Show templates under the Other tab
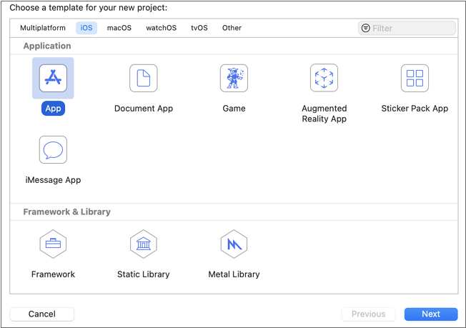Image resolution: width=466 pixels, height=328 pixels. click(x=232, y=28)
